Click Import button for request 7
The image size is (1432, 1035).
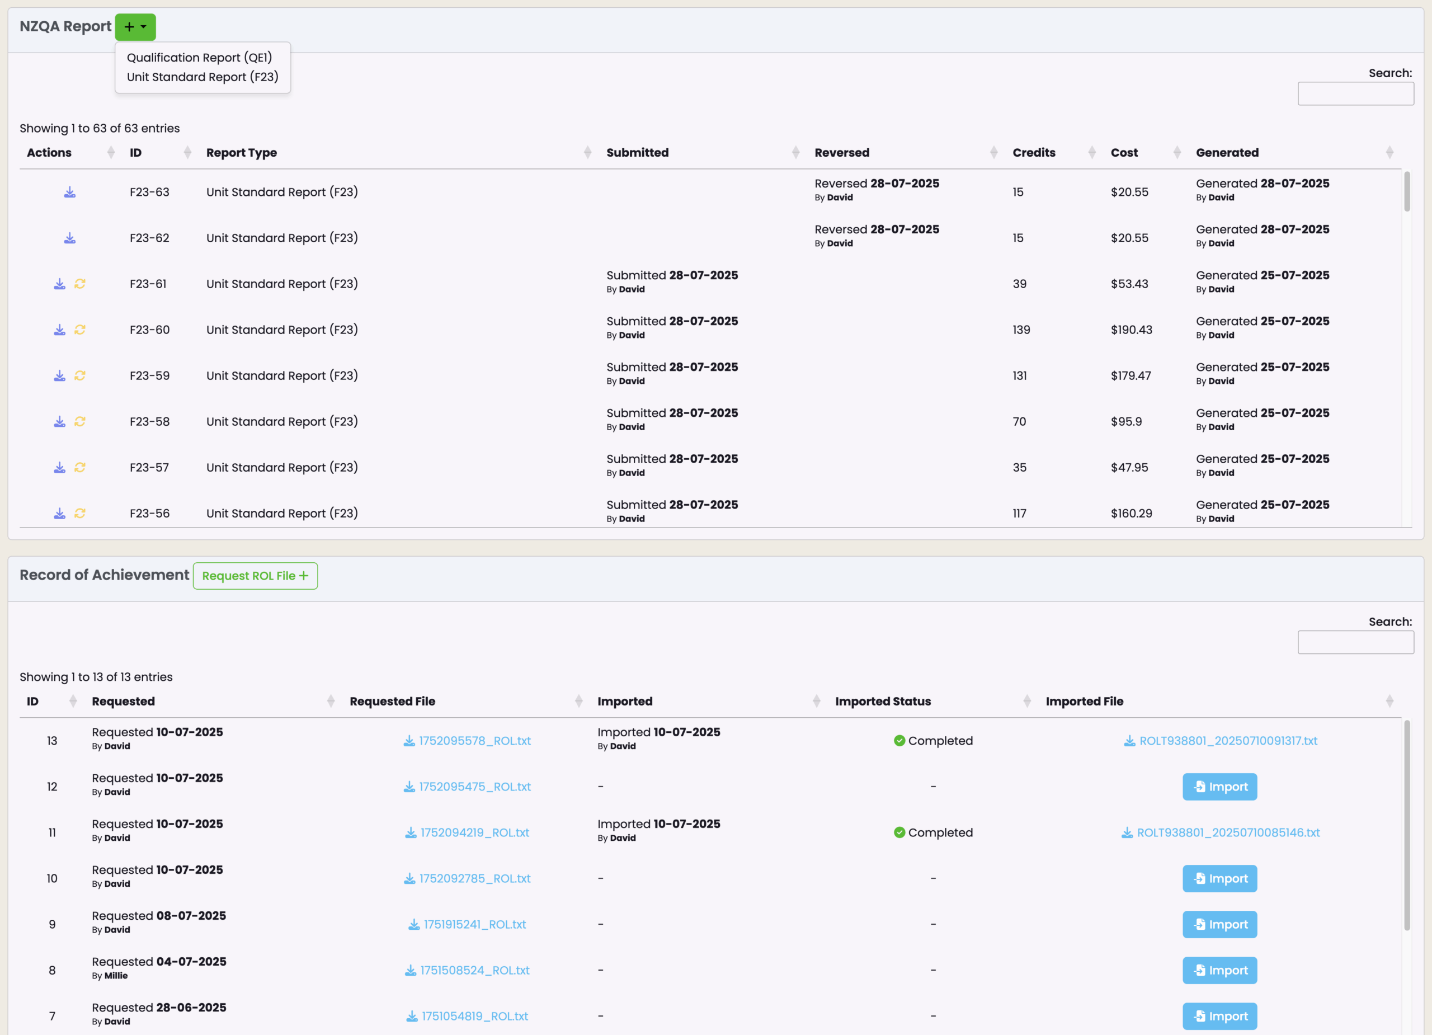click(x=1220, y=1016)
